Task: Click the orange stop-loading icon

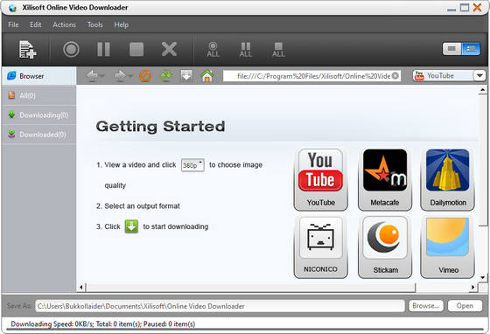Action: click(145, 76)
